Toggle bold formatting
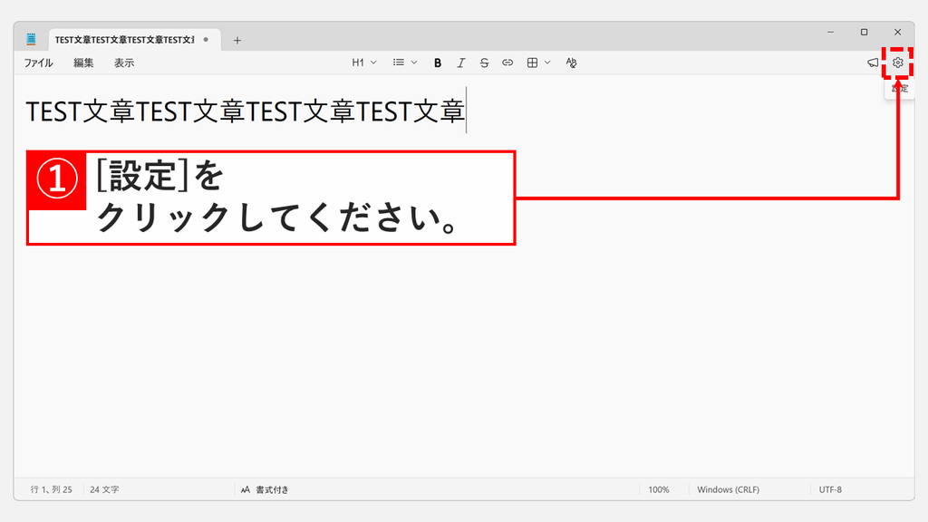928x522 pixels. pyautogui.click(x=438, y=63)
